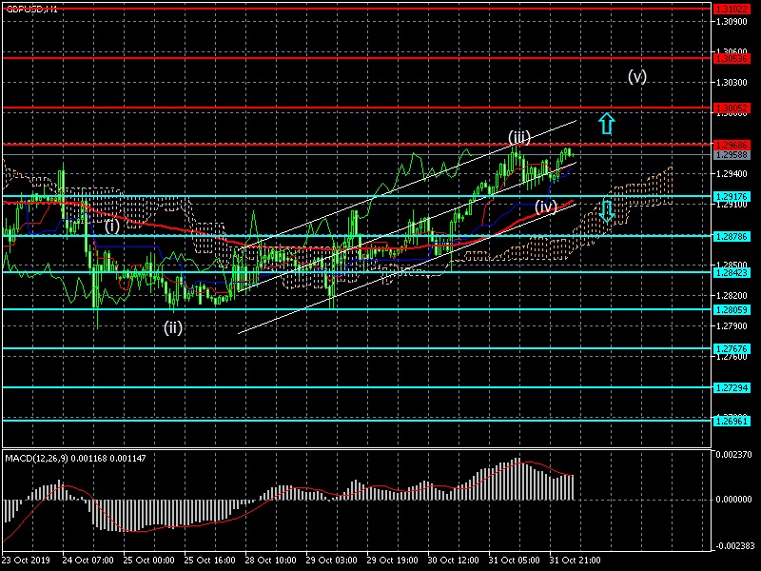This screenshot has height=571, width=761.
Task: Click the MACD(12,26,9) indicator label
Action: point(75,458)
